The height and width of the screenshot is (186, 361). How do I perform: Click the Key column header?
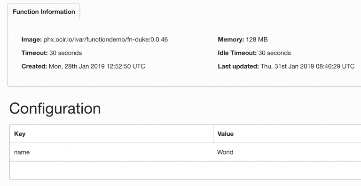click(111, 134)
